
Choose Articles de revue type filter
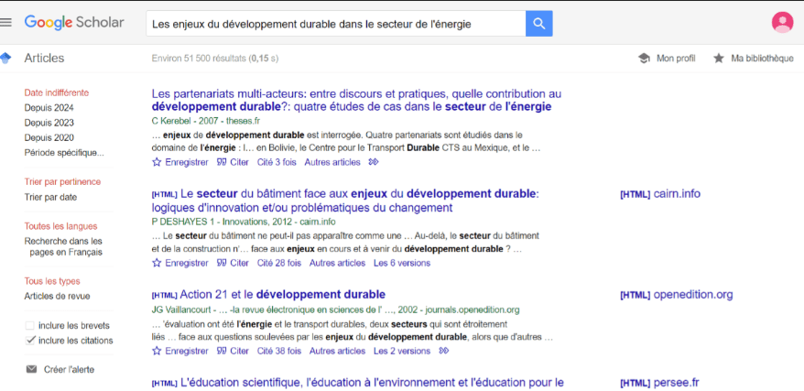point(57,296)
